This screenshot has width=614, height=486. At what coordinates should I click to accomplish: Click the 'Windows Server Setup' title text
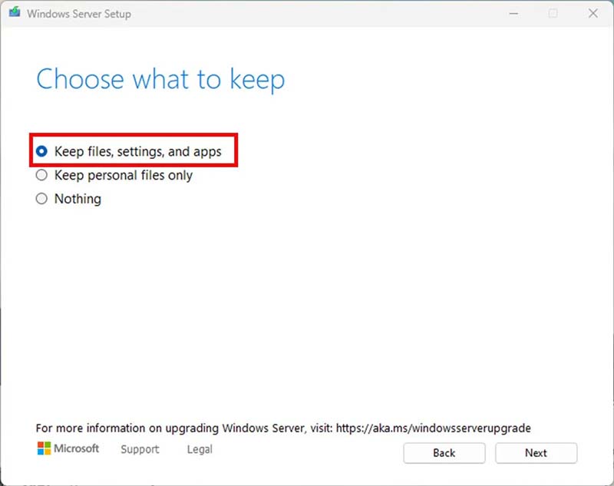(x=81, y=14)
